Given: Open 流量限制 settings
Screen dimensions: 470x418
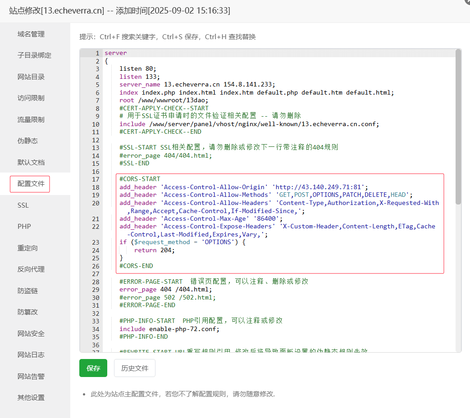Looking at the screenshot, I should [31, 120].
